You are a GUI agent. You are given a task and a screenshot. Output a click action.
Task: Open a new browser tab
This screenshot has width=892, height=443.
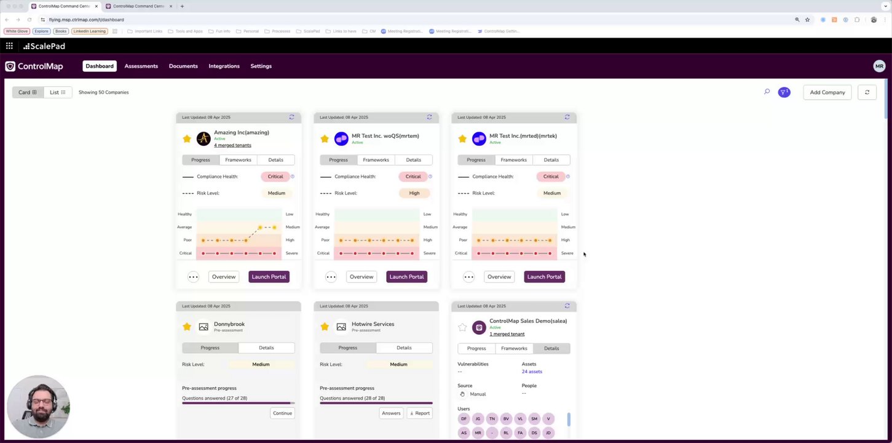[182, 6]
